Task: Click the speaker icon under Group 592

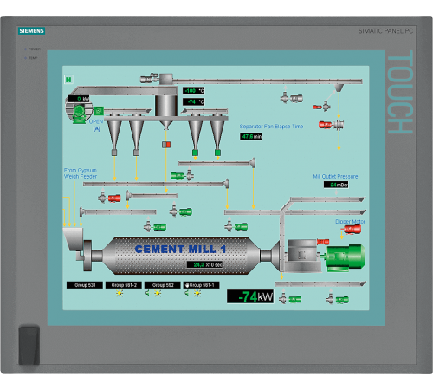Action: point(147,293)
